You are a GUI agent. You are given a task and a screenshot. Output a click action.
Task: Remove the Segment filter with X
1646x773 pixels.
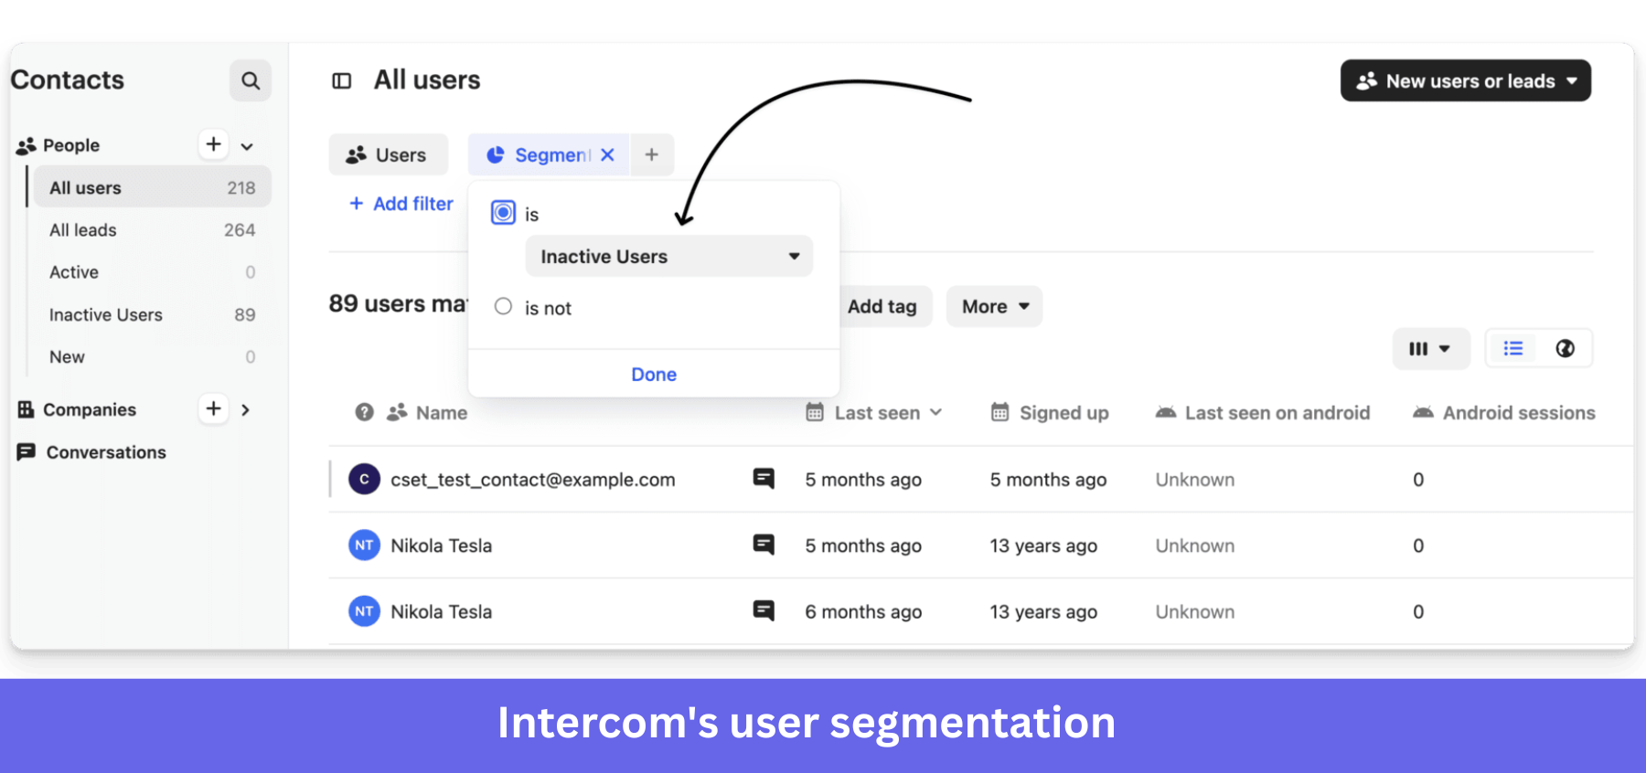pyautogui.click(x=607, y=155)
